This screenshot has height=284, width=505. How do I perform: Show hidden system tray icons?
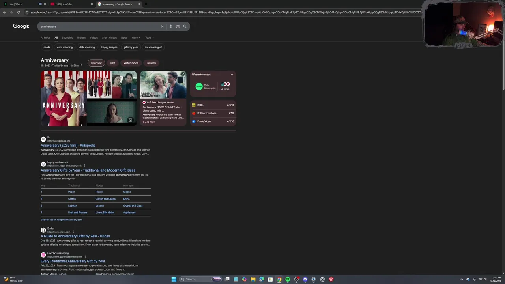coord(462,279)
